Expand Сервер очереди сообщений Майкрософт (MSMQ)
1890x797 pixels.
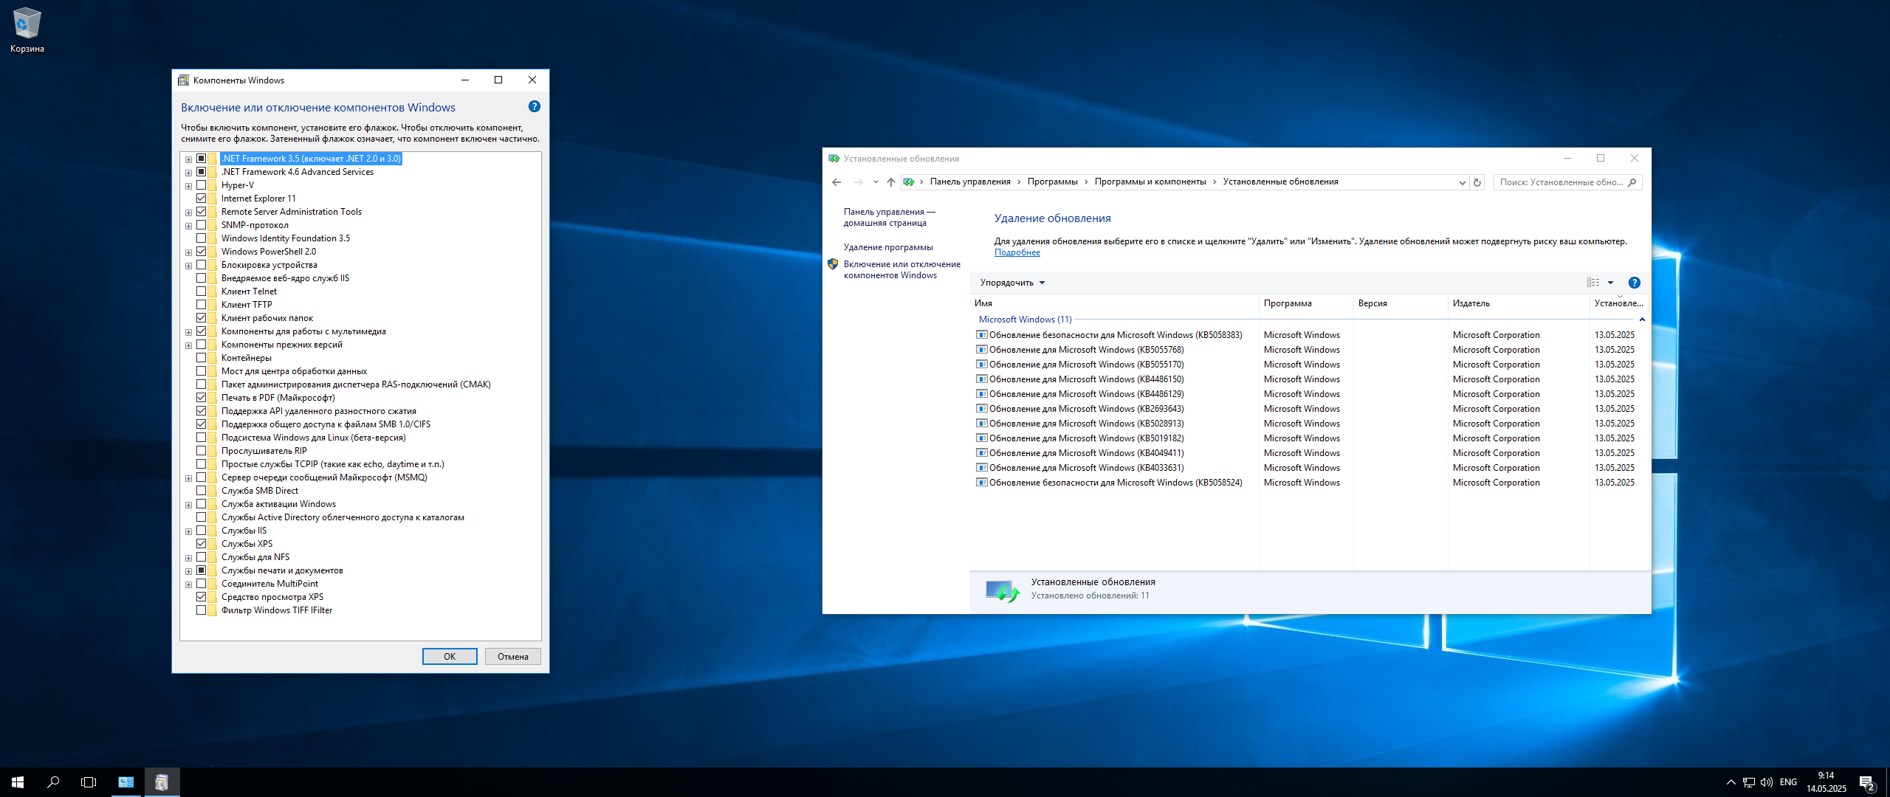[188, 478]
